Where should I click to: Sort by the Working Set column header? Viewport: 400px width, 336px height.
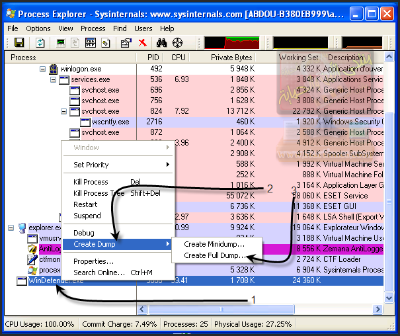(x=288, y=58)
